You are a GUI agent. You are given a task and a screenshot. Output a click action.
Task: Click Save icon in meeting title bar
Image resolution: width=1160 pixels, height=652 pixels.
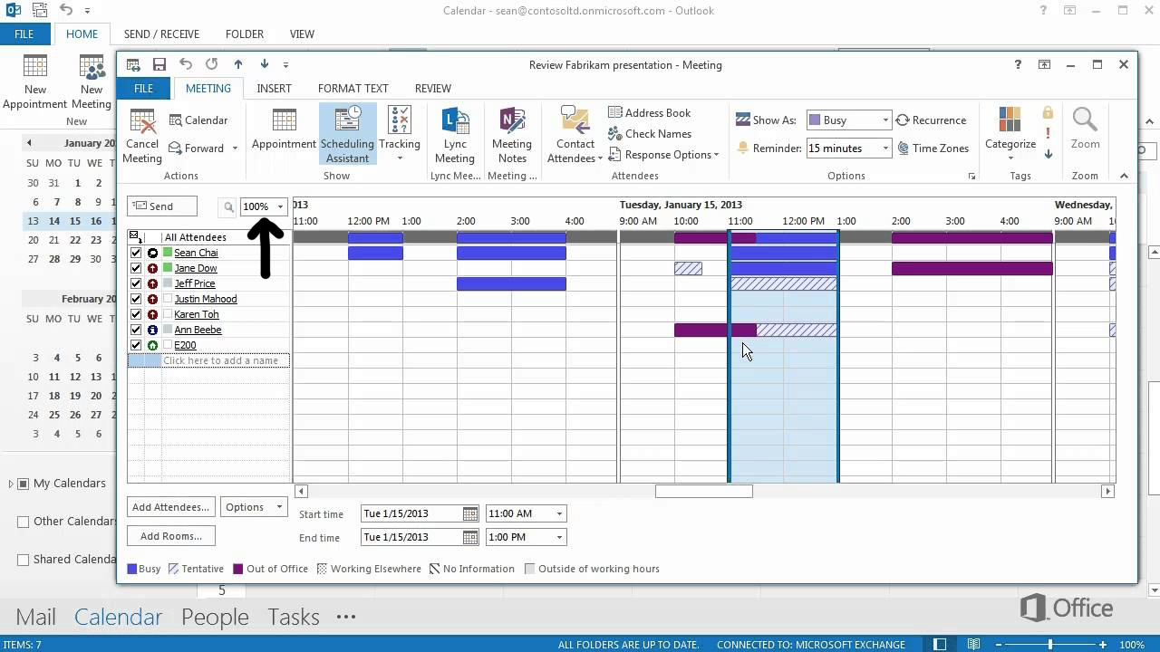click(x=159, y=64)
